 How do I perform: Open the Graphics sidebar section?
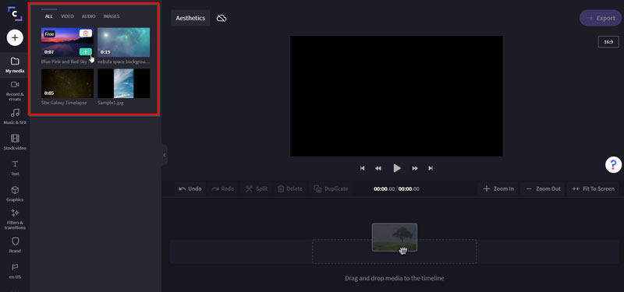pos(15,193)
